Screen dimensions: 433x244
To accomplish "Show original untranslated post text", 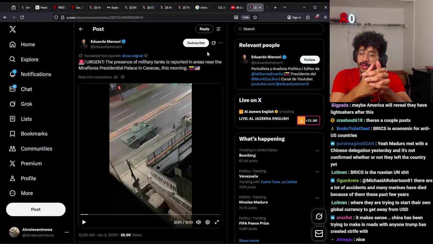I will coord(132,56).
